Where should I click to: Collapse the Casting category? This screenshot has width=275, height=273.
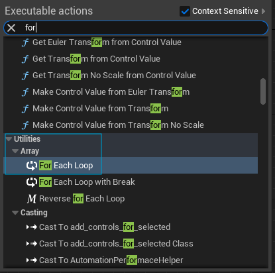15,213
